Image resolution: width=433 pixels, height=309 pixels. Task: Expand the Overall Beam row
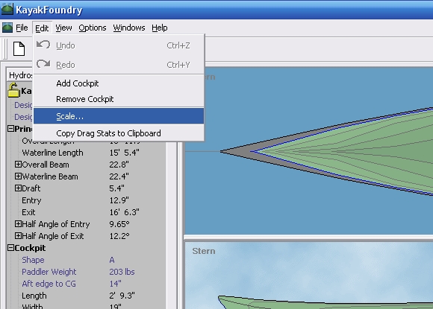18,165
